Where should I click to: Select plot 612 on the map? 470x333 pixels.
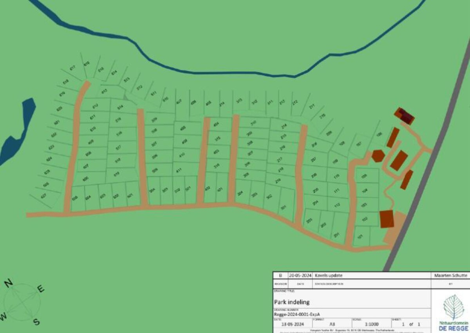tap(95, 106)
